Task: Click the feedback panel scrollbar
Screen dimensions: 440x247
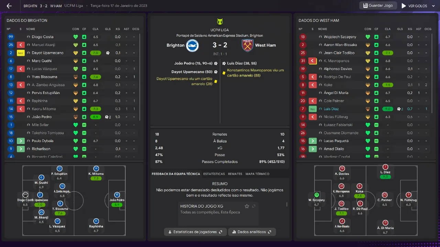Action: pos(287,204)
